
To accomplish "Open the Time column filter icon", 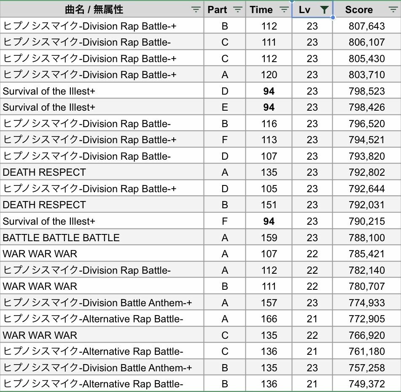I will coord(284,10).
